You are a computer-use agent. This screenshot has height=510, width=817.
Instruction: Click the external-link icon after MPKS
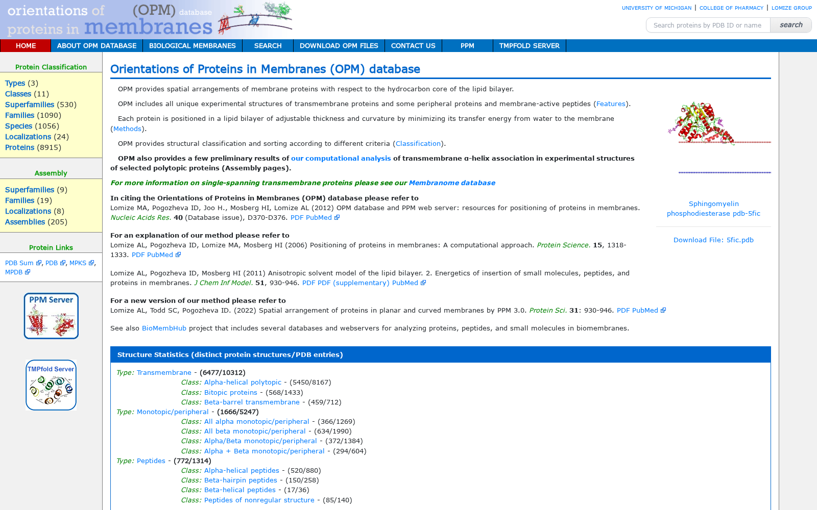91,263
